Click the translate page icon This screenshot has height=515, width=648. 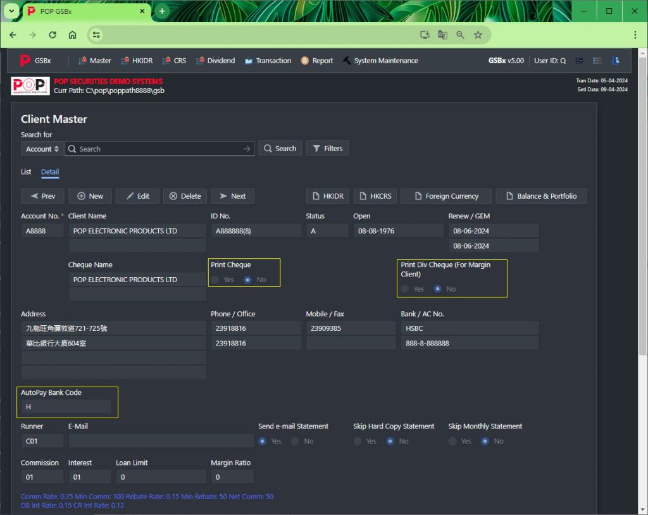click(442, 35)
